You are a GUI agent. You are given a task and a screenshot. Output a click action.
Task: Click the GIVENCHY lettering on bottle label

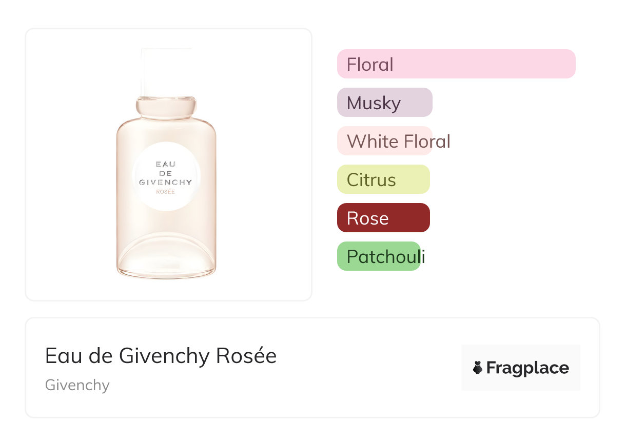tap(166, 182)
